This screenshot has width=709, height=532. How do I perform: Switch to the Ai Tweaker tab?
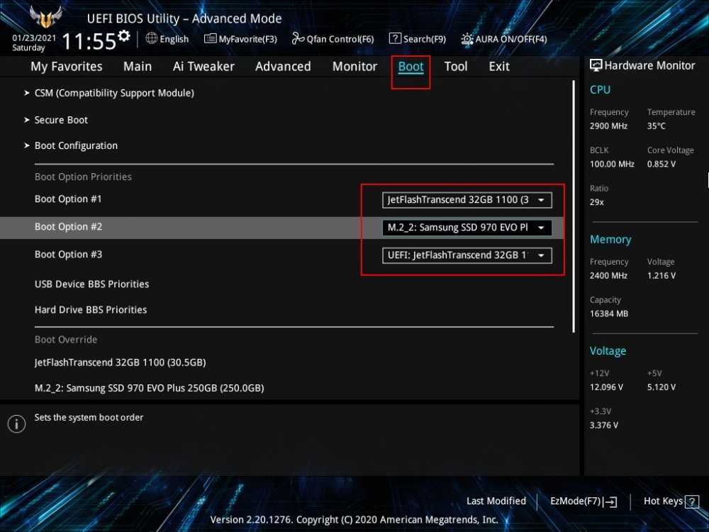click(203, 66)
